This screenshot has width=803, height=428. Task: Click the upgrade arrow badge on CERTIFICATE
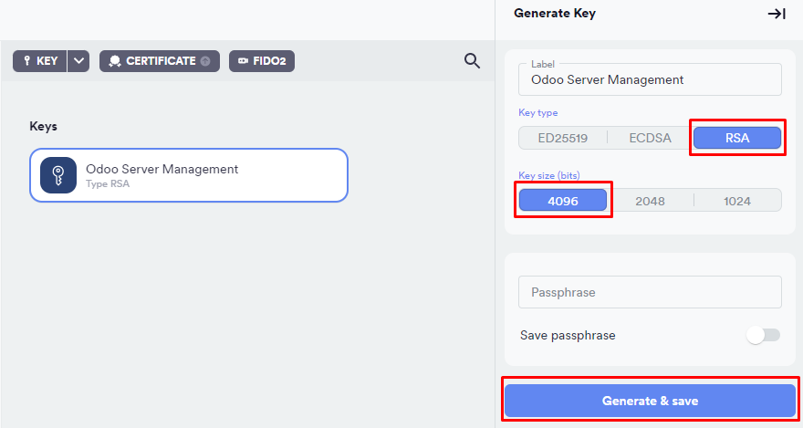(205, 61)
